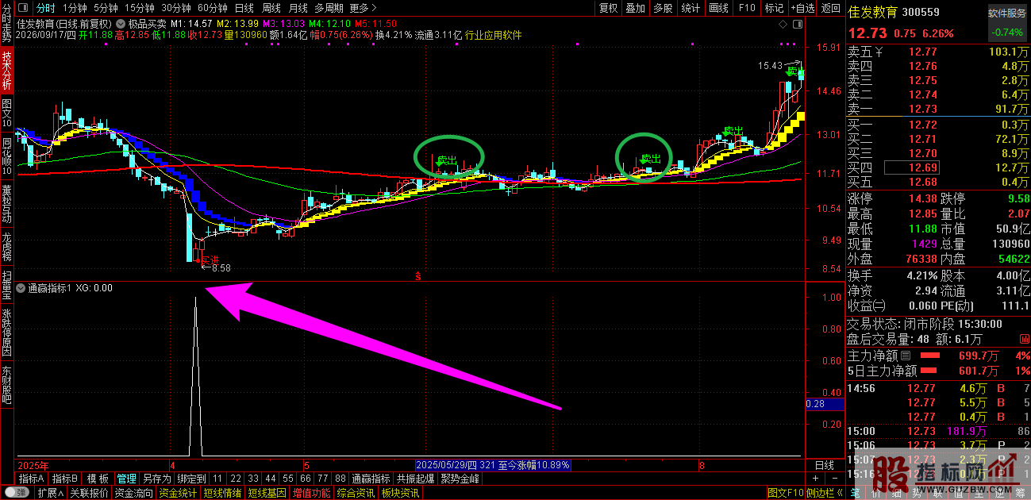This screenshot has height=500, width=1031.
Task: Expand the 扩展 menu in bottom bar
Action: click(50, 493)
